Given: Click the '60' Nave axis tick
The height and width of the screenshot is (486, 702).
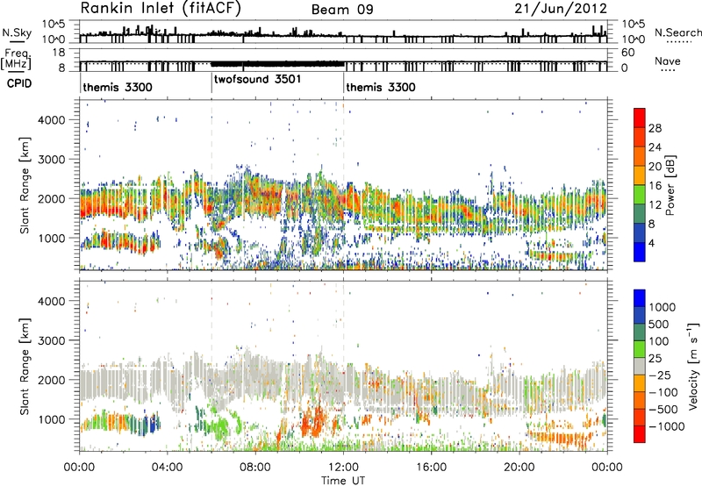Looking at the screenshot, I should (x=628, y=53).
